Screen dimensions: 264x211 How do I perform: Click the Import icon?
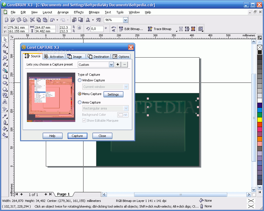(74, 20)
